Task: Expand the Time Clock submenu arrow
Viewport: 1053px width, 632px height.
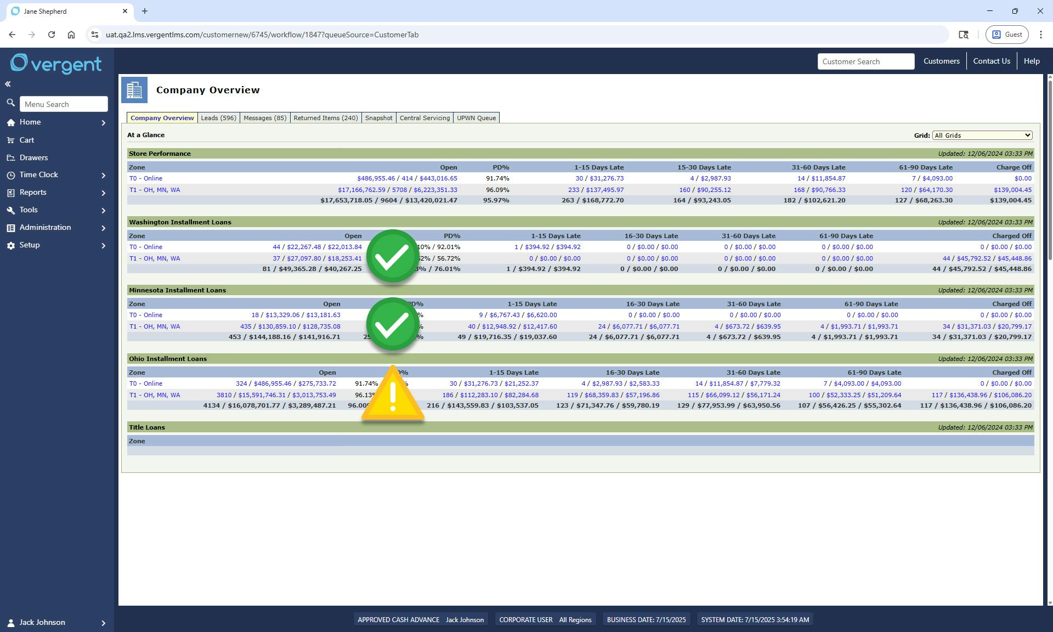Action: 103,176
